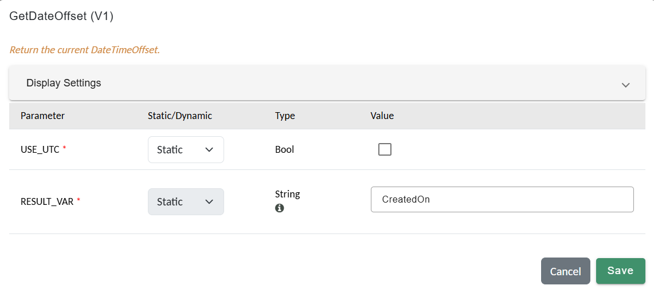Click the GetDateOffset (V1) dialog title

[61, 17]
